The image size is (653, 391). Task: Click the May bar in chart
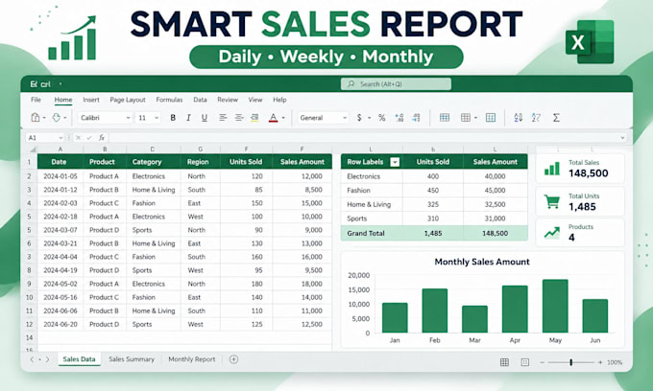click(555, 306)
